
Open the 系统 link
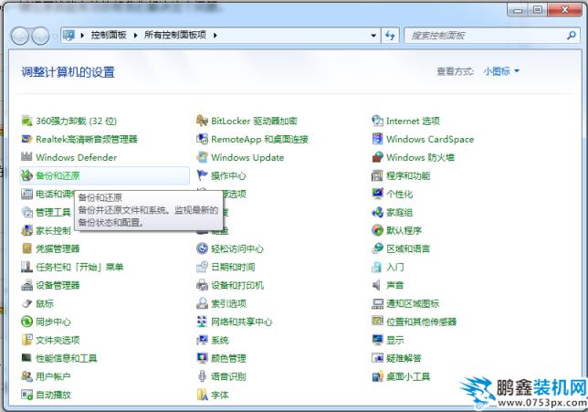[x=220, y=340]
